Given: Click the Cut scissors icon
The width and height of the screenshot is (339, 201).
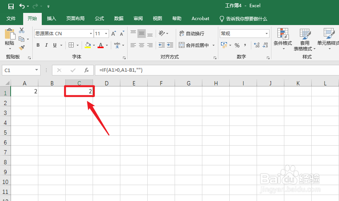Looking at the screenshot, I should (x=21, y=30).
